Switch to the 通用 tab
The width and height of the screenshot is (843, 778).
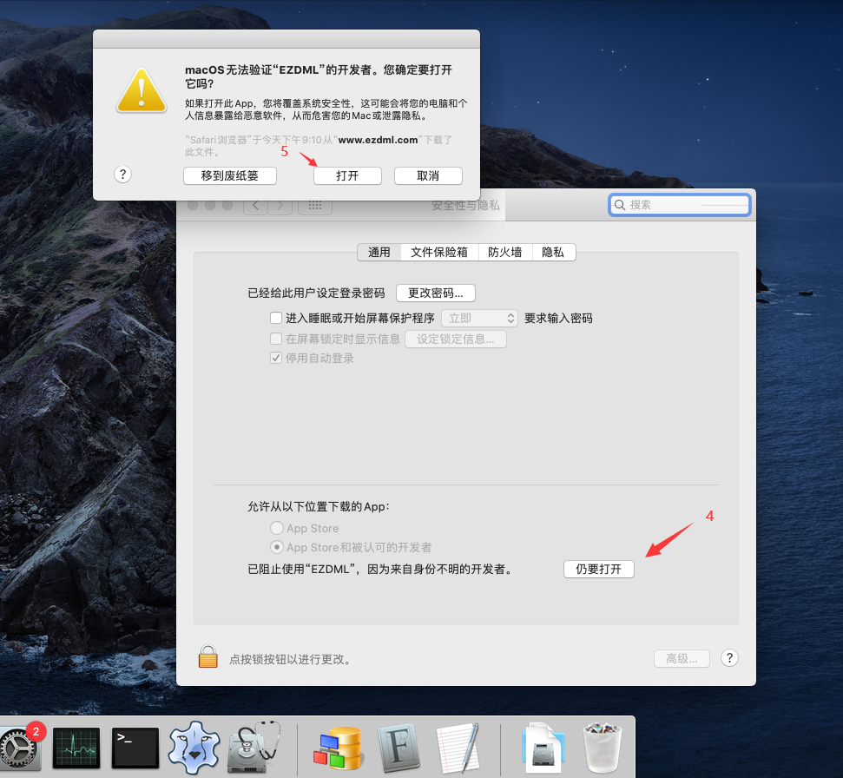pyautogui.click(x=379, y=252)
